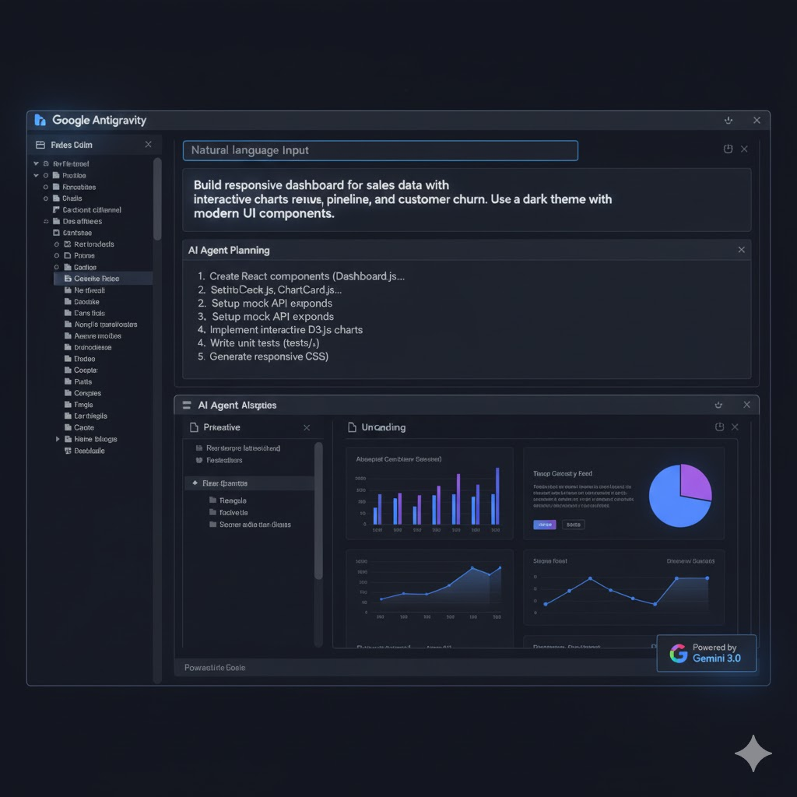
Task: Toggle the circle marker beside Chadls folder
Action: point(46,198)
